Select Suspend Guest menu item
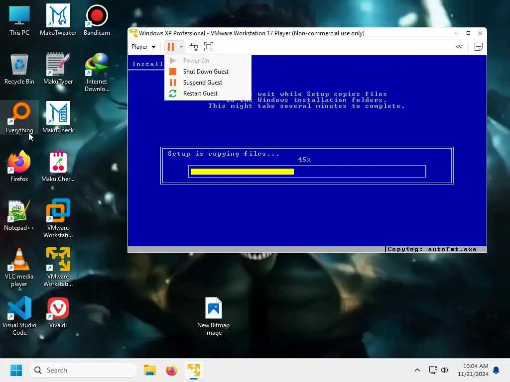 coord(208,83)
